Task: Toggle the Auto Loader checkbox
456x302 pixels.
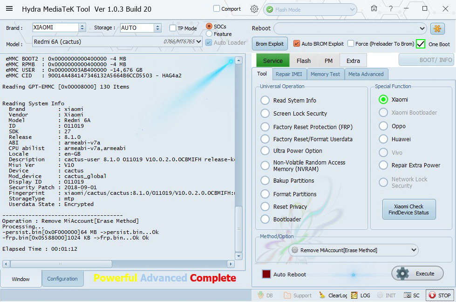Action: tap(209, 42)
